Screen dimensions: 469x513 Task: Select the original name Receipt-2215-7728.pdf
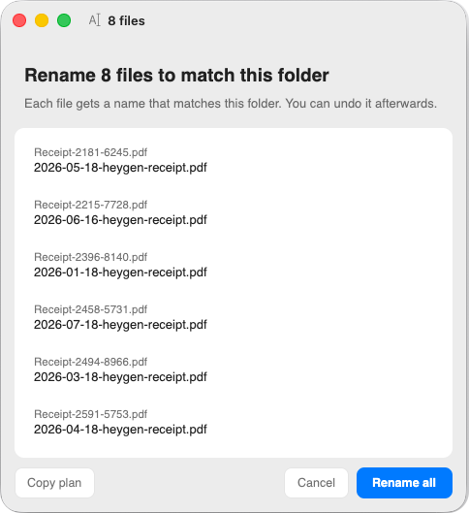click(x=90, y=205)
